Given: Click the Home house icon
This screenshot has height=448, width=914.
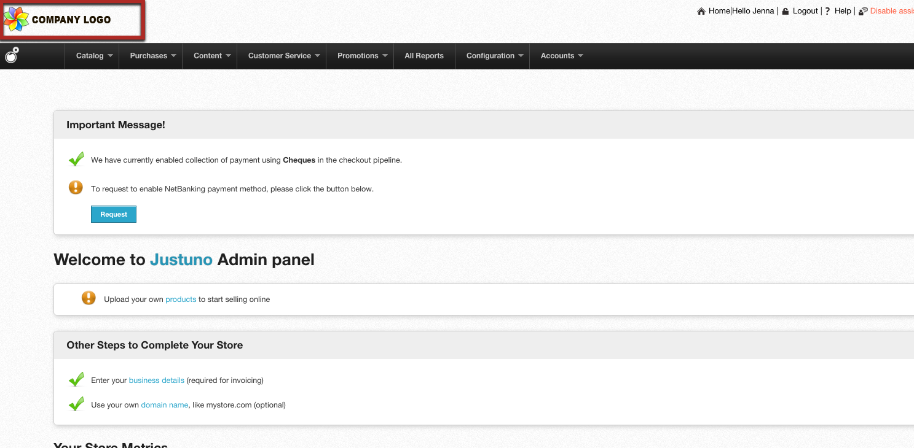Looking at the screenshot, I should pos(701,11).
